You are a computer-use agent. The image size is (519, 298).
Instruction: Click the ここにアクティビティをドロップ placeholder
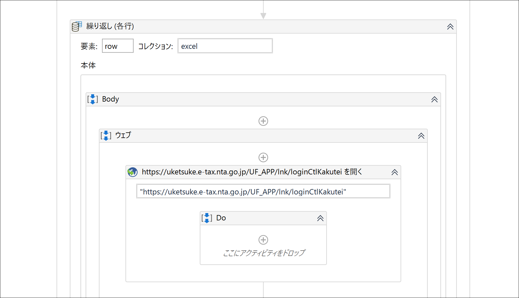pos(264,253)
